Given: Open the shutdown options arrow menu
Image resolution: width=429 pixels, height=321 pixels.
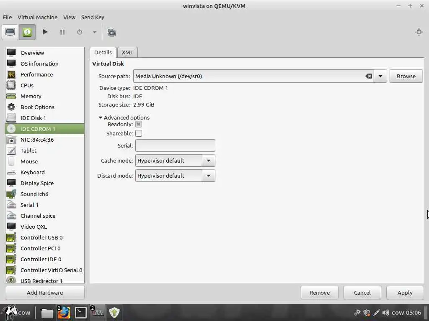Looking at the screenshot, I should tap(94, 32).
